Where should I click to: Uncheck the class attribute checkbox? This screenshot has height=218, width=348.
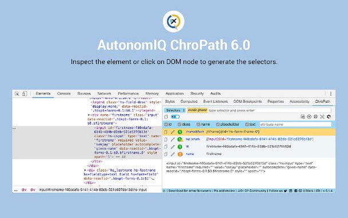180,124
